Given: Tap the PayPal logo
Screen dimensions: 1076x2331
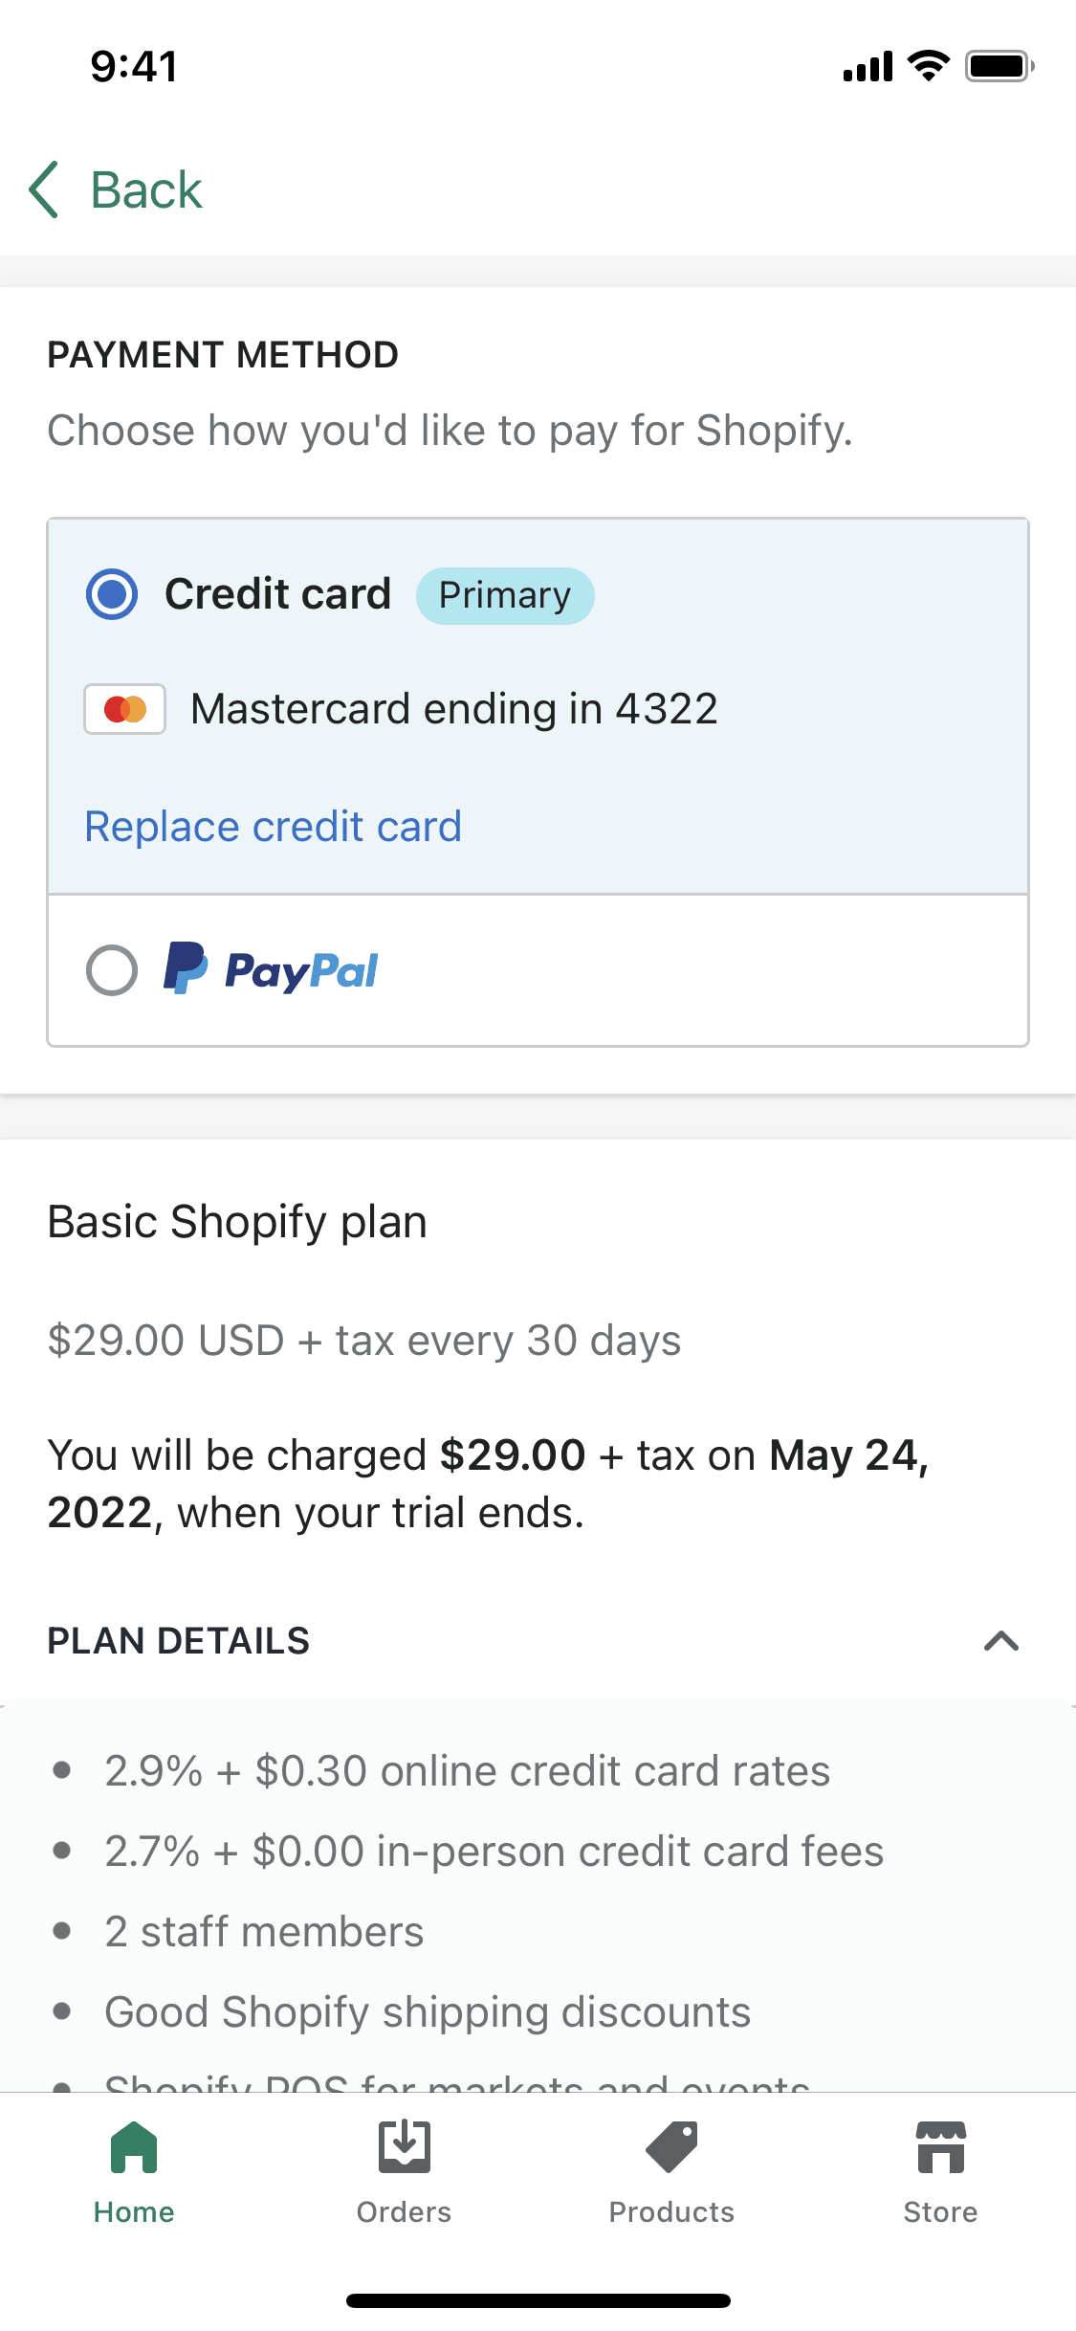Looking at the screenshot, I should tap(272, 969).
